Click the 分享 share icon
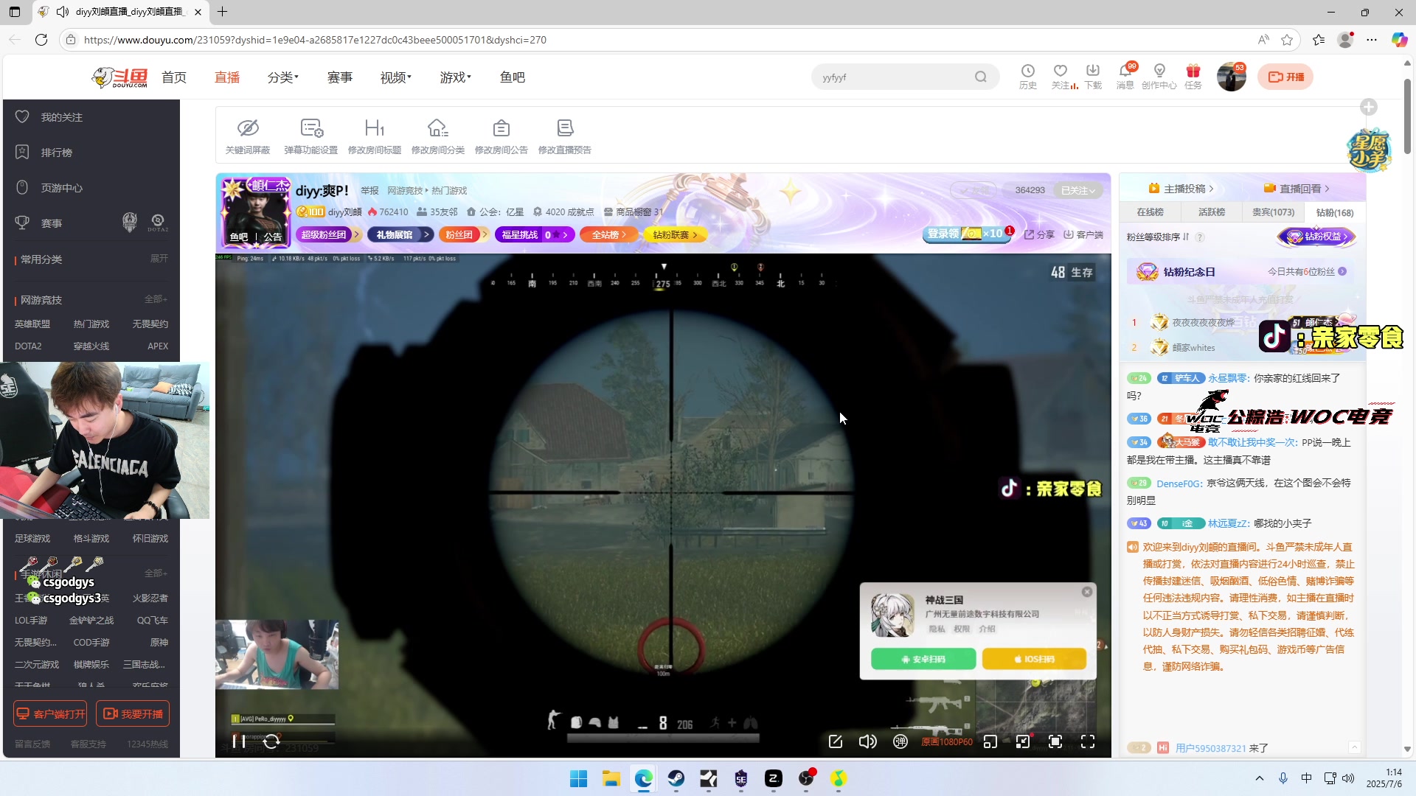This screenshot has width=1416, height=796. (1039, 234)
